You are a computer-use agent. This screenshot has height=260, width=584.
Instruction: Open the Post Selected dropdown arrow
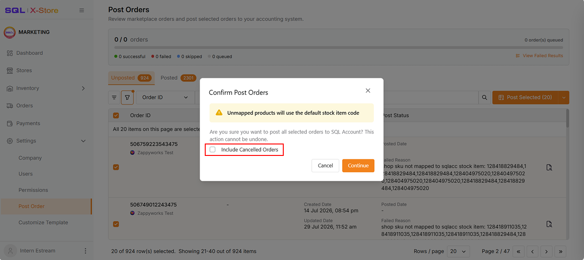point(563,98)
